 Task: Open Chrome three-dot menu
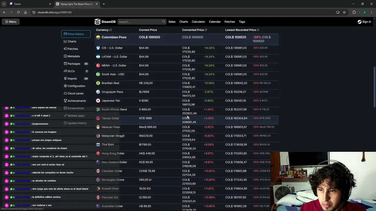[372, 12]
